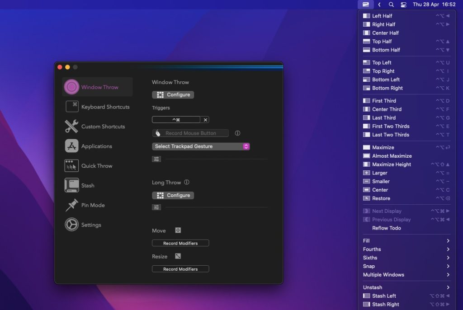
Task: Click the trigger shortcut recorder field
Action: tap(176, 120)
